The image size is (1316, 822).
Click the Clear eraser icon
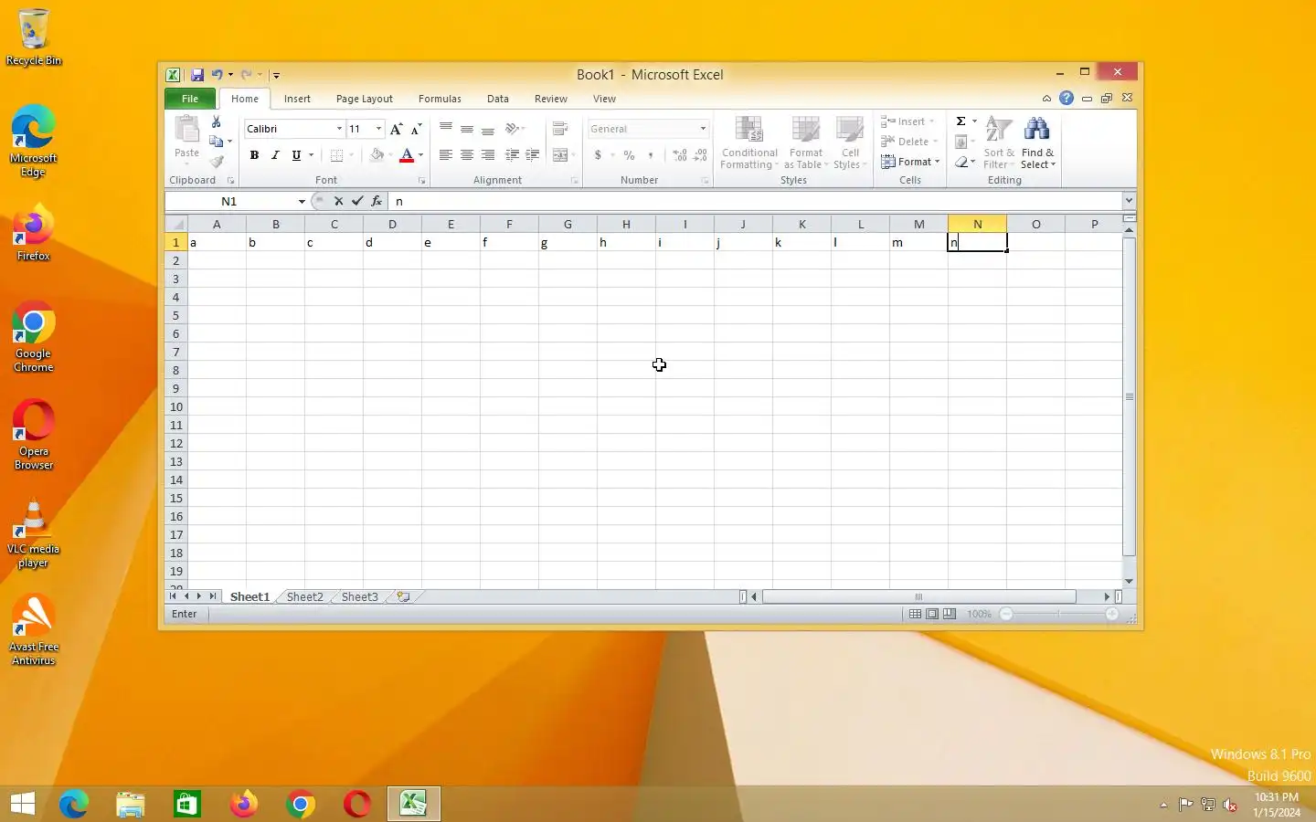click(961, 162)
